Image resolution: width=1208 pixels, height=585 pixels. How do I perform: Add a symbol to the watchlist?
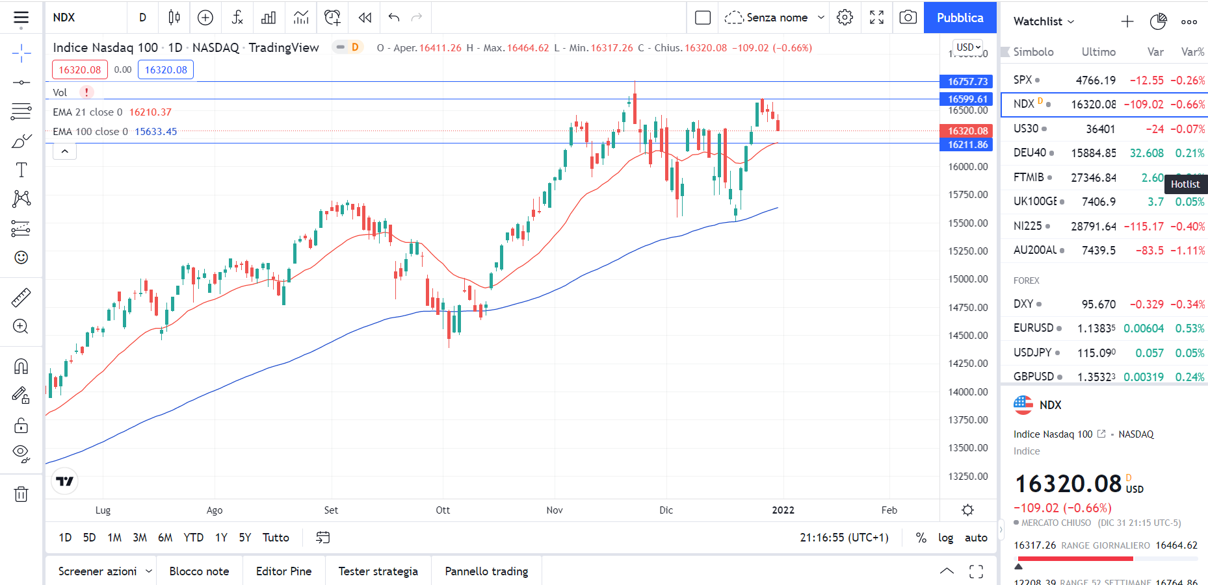[1127, 21]
